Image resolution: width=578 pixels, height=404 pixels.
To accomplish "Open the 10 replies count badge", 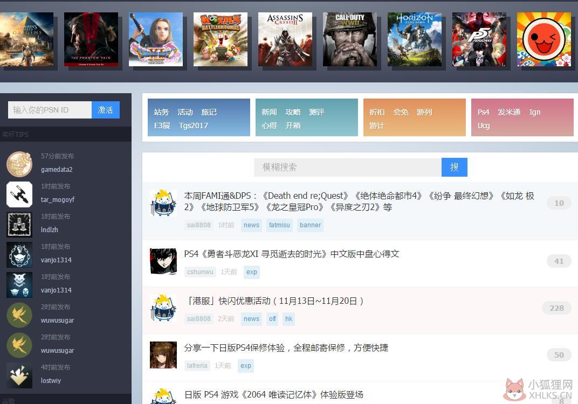I will (x=559, y=203).
